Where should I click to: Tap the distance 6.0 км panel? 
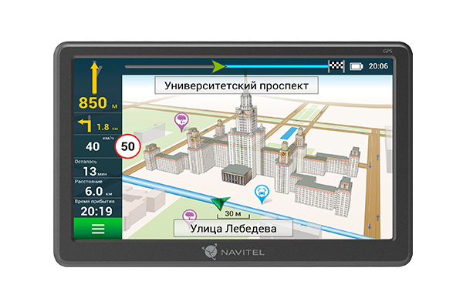(x=96, y=188)
